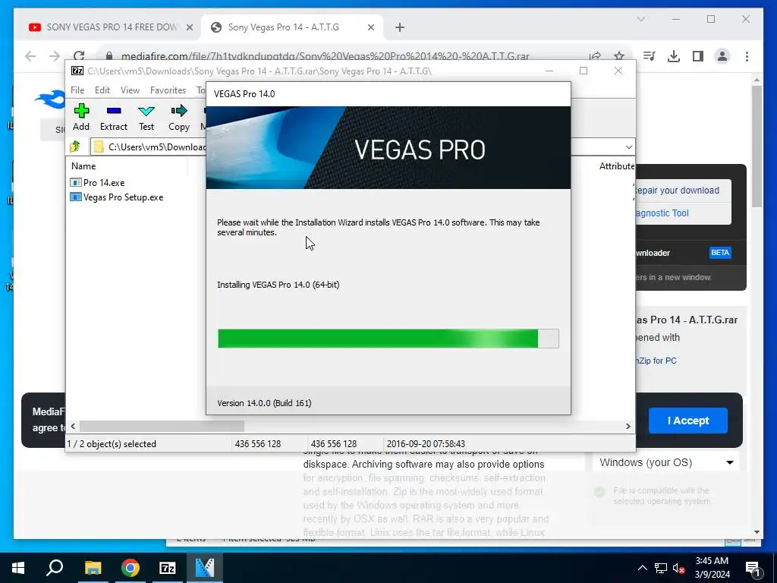The height and width of the screenshot is (583, 777).
Task: Show hidden system tray icons
Action: [642, 568]
